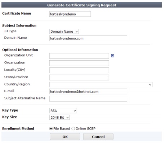Click the Domain Name text field

point(88,38)
